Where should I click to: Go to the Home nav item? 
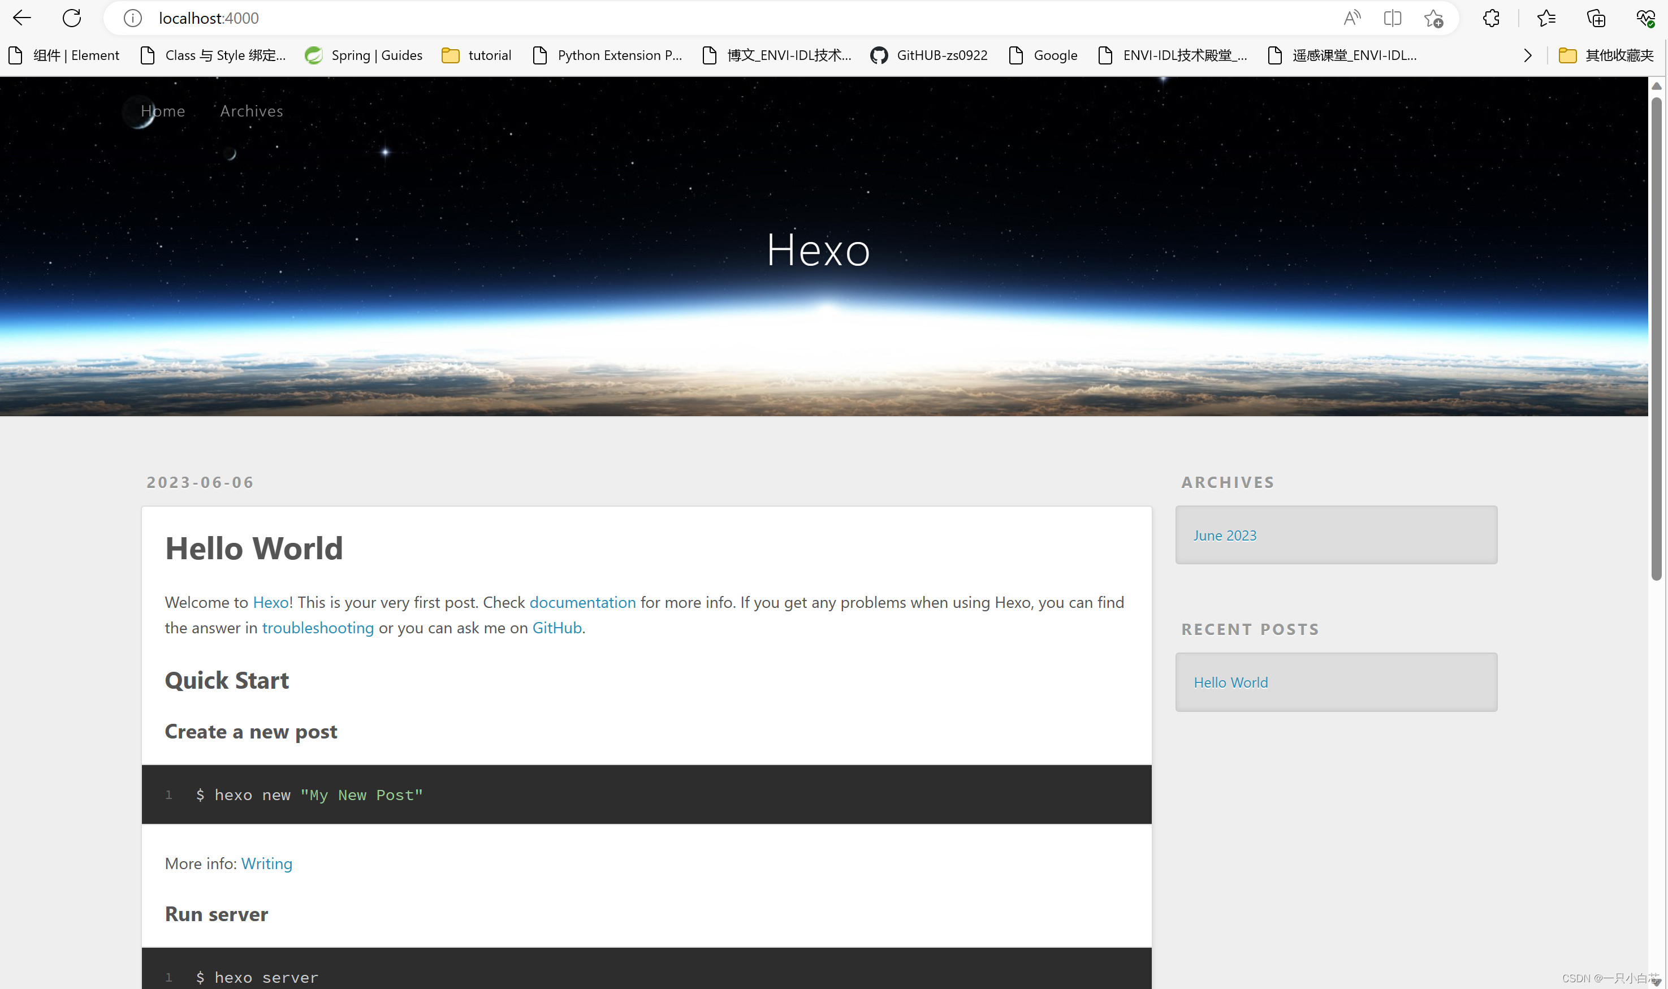click(x=163, y=111)
